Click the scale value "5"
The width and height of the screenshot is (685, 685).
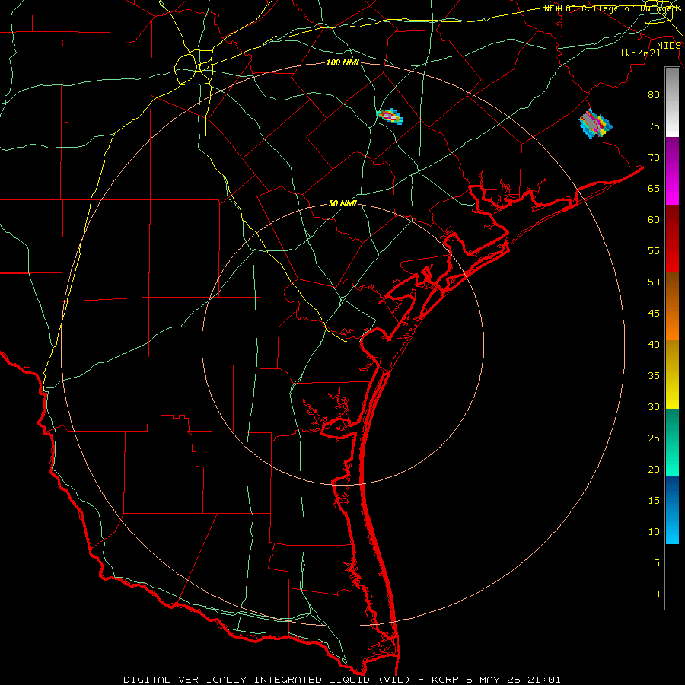pyautogui.click(x=657, y=562)
